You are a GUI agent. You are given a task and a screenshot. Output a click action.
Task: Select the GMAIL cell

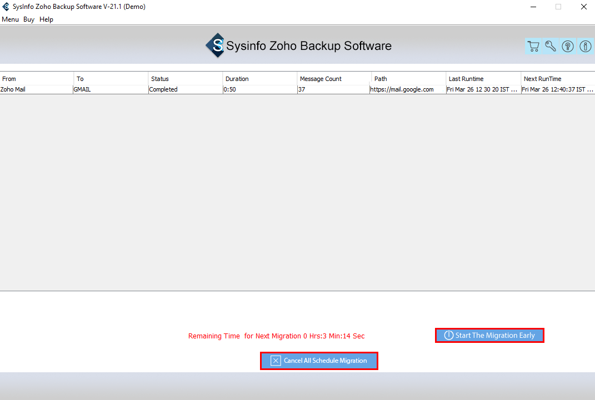coord(111,89)
